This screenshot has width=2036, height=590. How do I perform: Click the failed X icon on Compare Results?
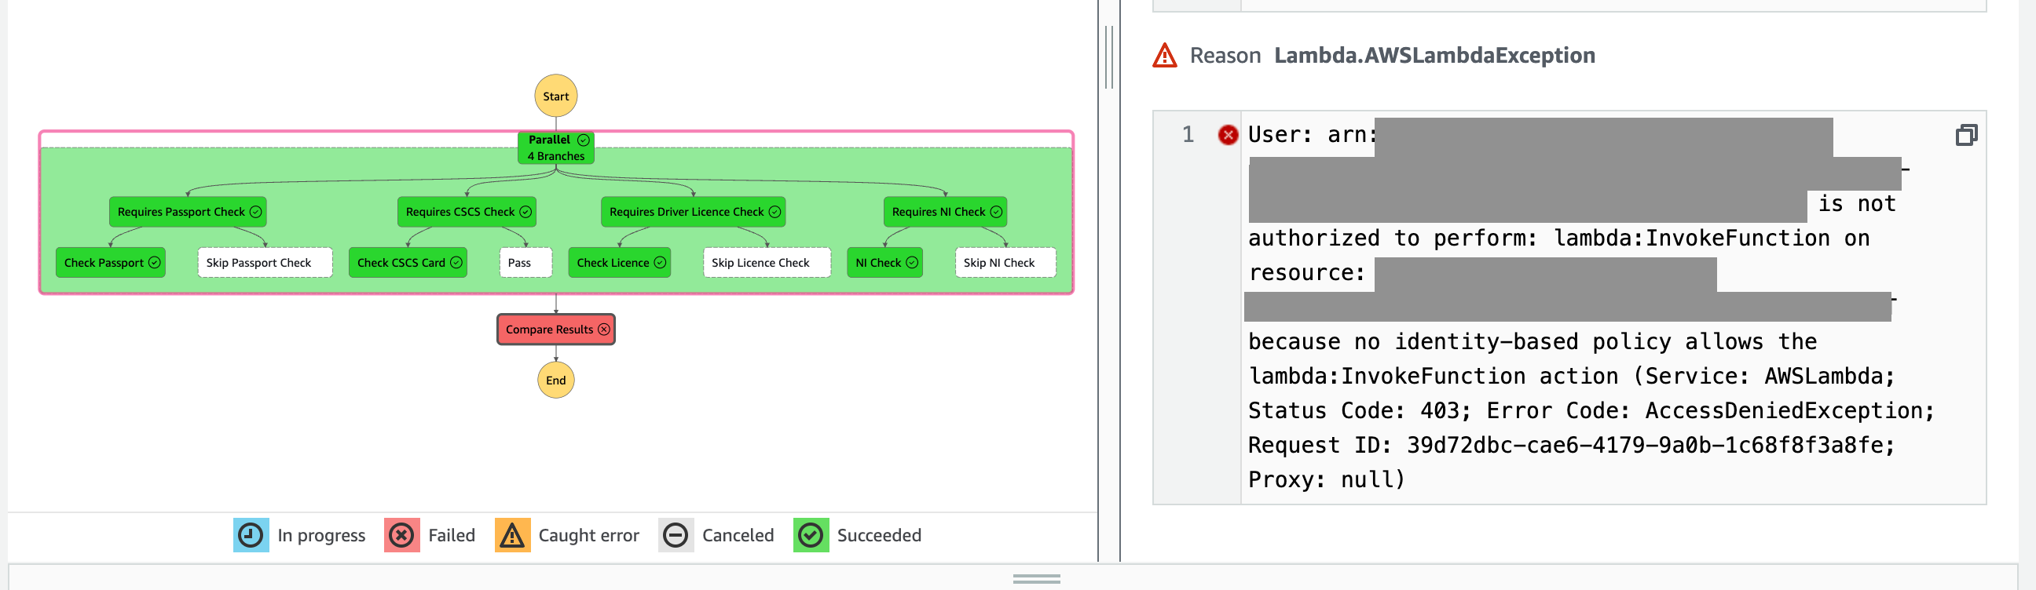tap(604, 330)
